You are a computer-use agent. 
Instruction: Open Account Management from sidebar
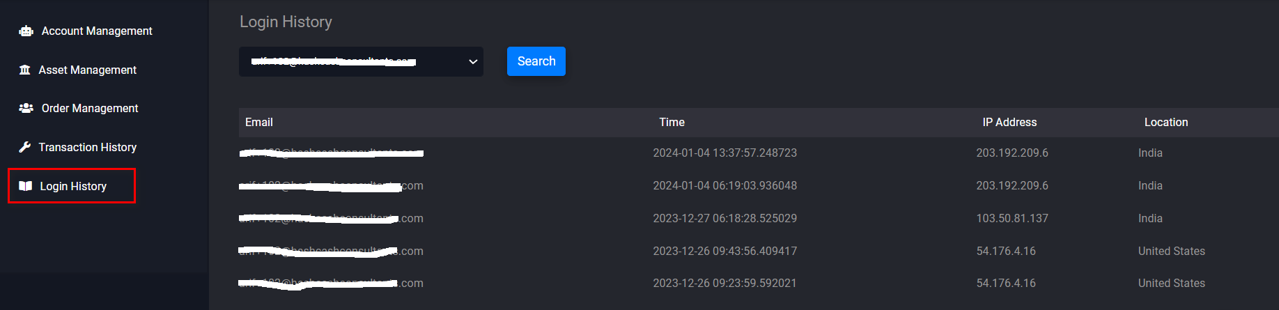pyautogui.click(x=96, y=31)
